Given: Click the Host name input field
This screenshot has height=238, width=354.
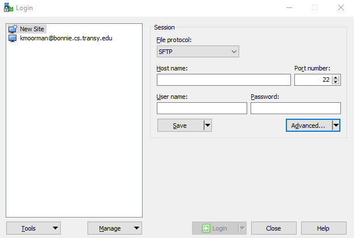Looking at the screenshot, I should point(223,80).
